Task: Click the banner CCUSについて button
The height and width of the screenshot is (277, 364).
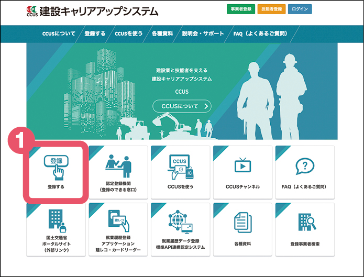Action: pyautogui.click(x=182, y=106)
